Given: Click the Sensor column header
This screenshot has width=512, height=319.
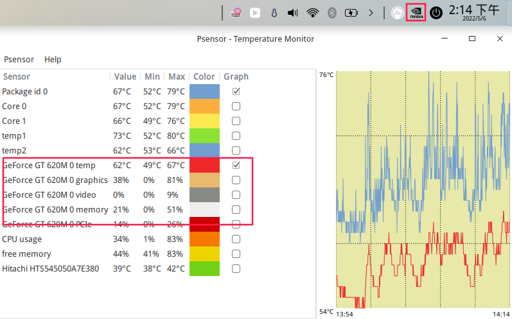Looking at the screenshot, I should (x=17, y=76).
